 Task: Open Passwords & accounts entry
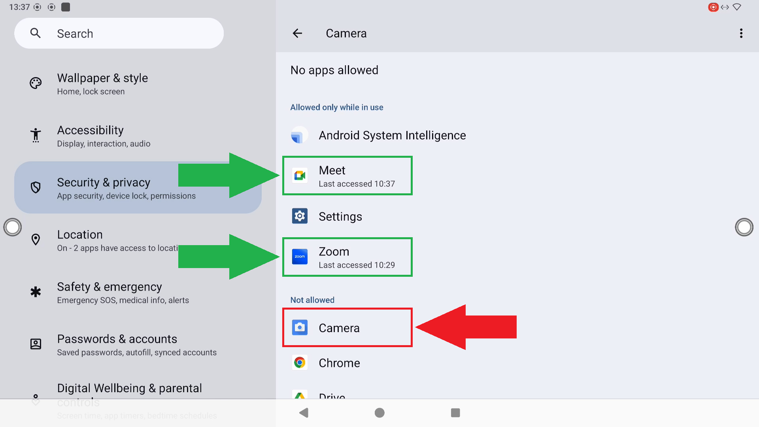click(x=136, y=345)
